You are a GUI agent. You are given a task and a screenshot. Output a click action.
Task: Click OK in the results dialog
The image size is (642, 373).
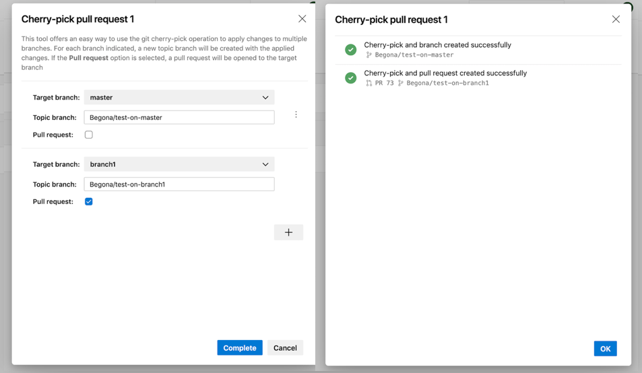point(605,349)
